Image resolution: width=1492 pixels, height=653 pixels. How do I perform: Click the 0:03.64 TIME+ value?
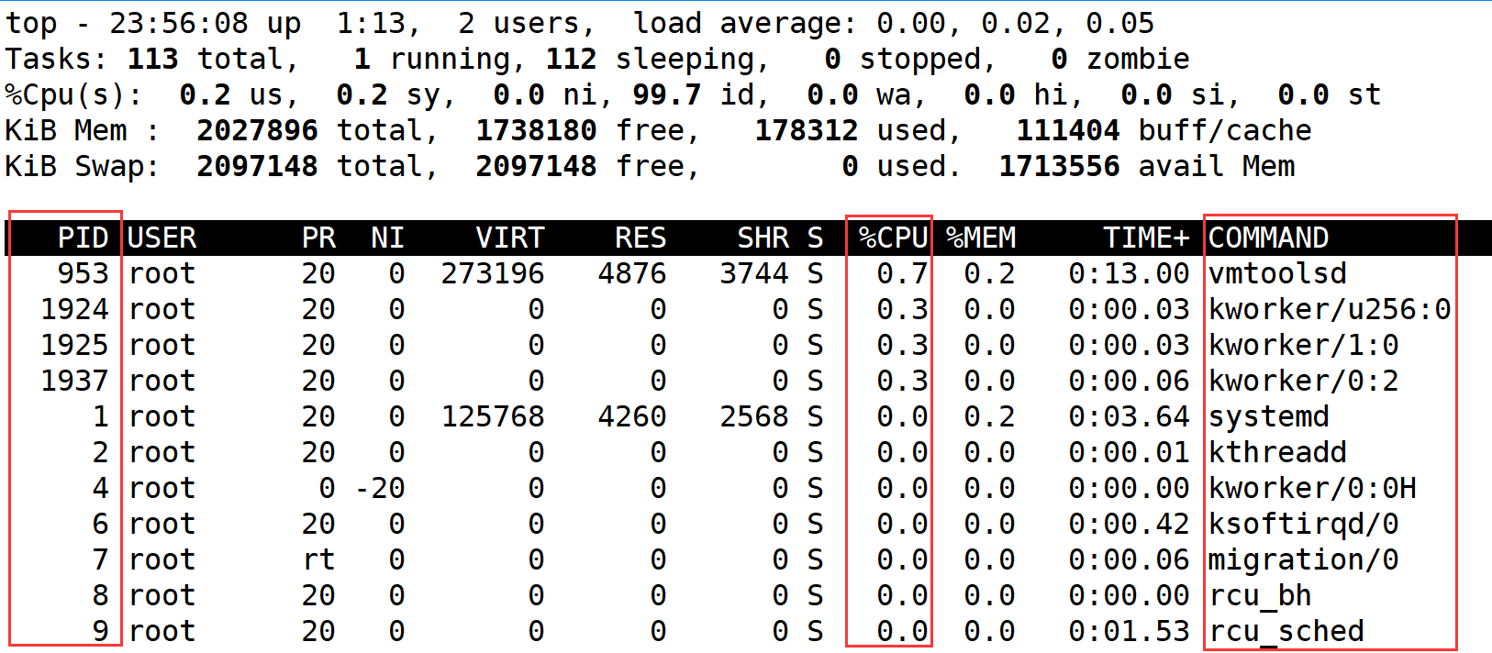coord(1129,417)
